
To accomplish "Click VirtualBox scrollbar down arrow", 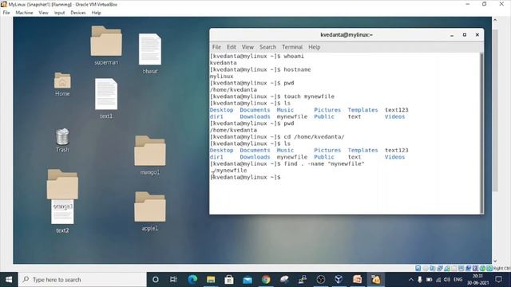I will pyautogui.click(x=495, y=261).
